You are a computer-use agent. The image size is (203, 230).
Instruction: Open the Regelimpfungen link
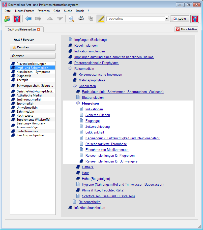86,46
